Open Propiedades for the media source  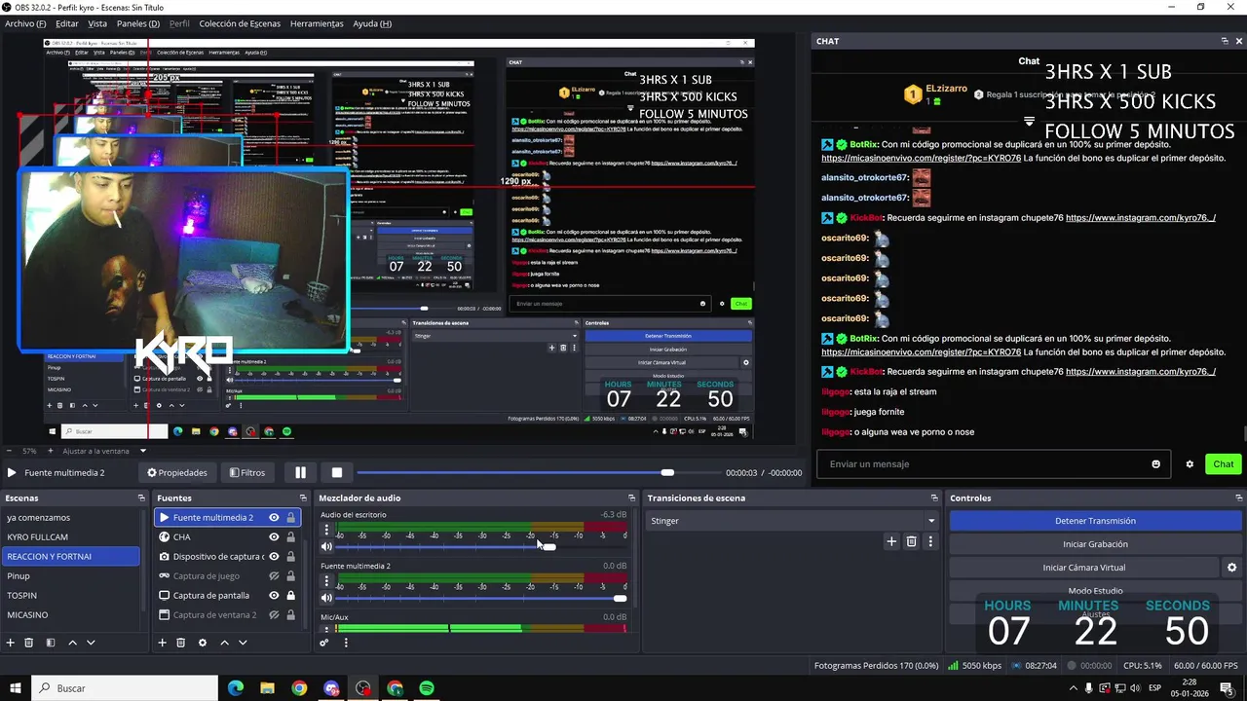pos(177,472)
